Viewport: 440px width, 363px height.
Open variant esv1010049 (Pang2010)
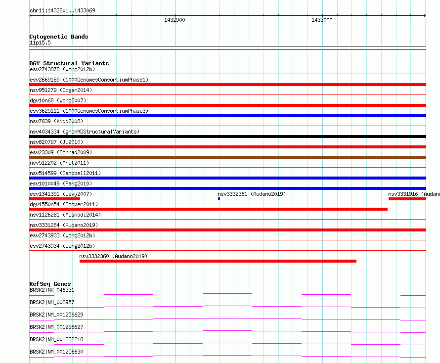61,183
